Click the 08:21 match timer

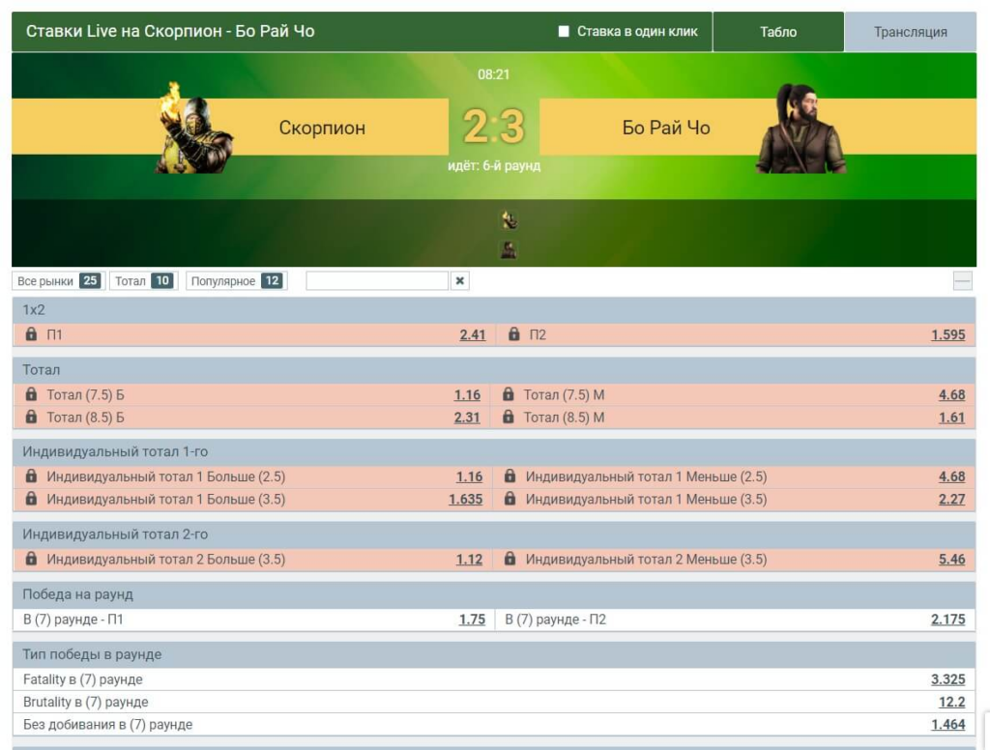pos(493,74)
